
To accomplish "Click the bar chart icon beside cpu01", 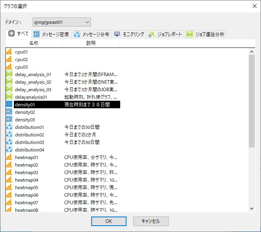I will pyautogui.click(x=9, y=52).
